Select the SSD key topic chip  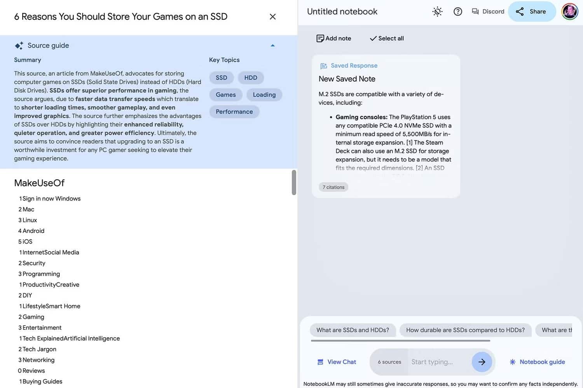[x=221, y=77]
